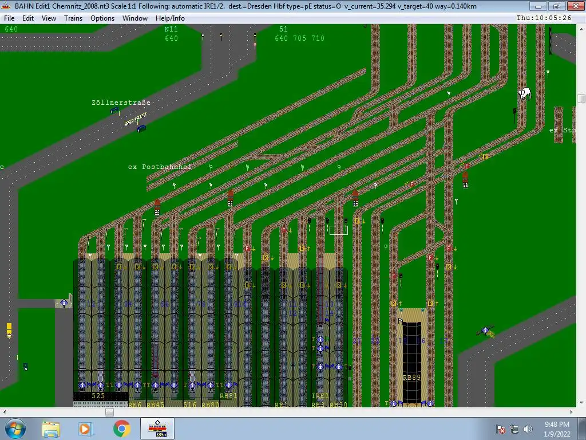Click the network status tray icon
This screenshot has width=586, height=440.
pyautogui.click(x=514, y=429)
